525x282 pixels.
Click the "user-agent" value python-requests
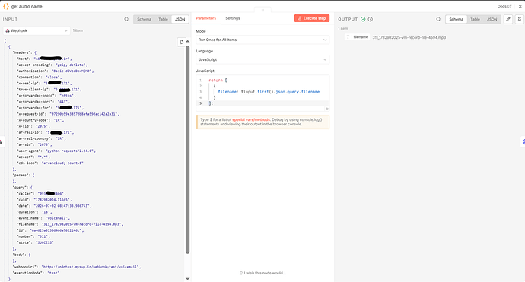click(70, 151)
